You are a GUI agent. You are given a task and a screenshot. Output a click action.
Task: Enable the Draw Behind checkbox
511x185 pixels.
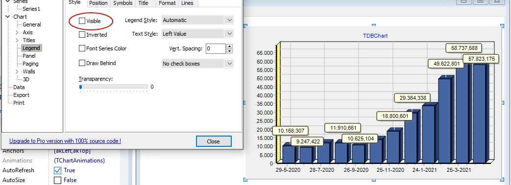(x=82, y=63)
